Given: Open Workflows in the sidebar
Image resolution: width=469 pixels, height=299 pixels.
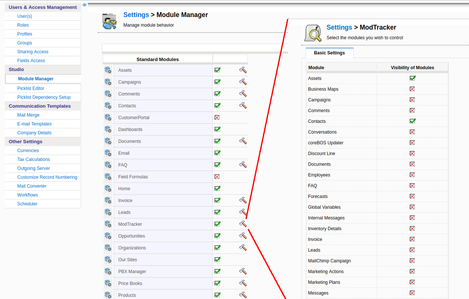Looking at the screenshot, I should coord(27,195).
